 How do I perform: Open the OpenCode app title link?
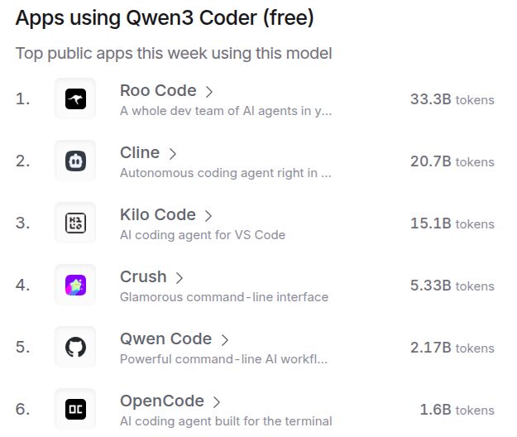162,401
